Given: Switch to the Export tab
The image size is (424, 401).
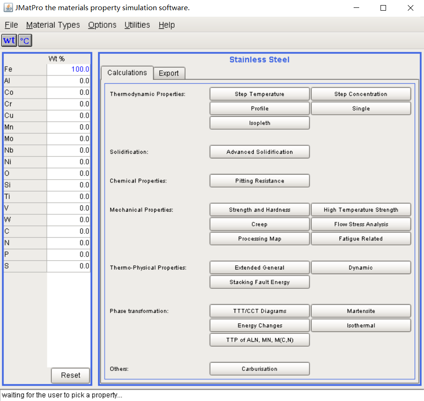Looking at the screenshot, I should point(169,73).
